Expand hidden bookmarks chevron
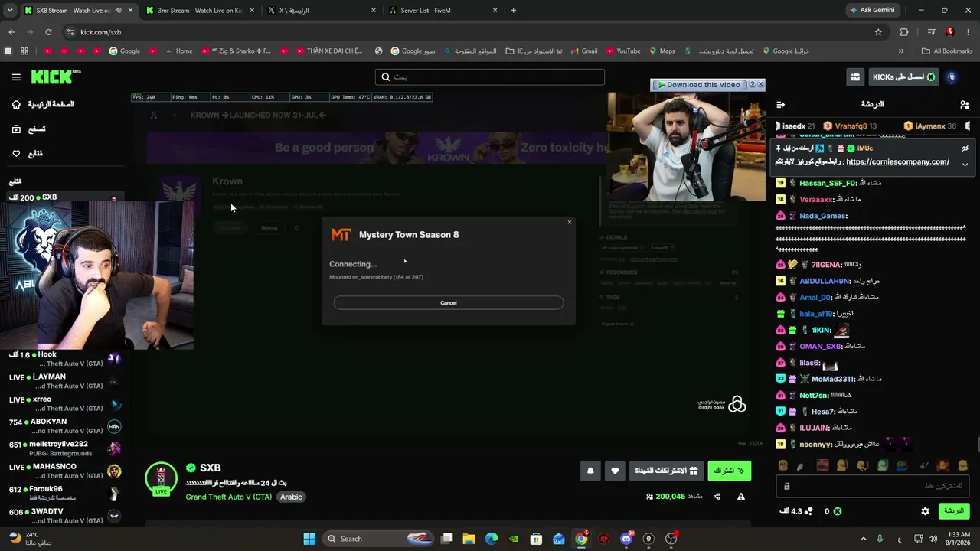 901,51
